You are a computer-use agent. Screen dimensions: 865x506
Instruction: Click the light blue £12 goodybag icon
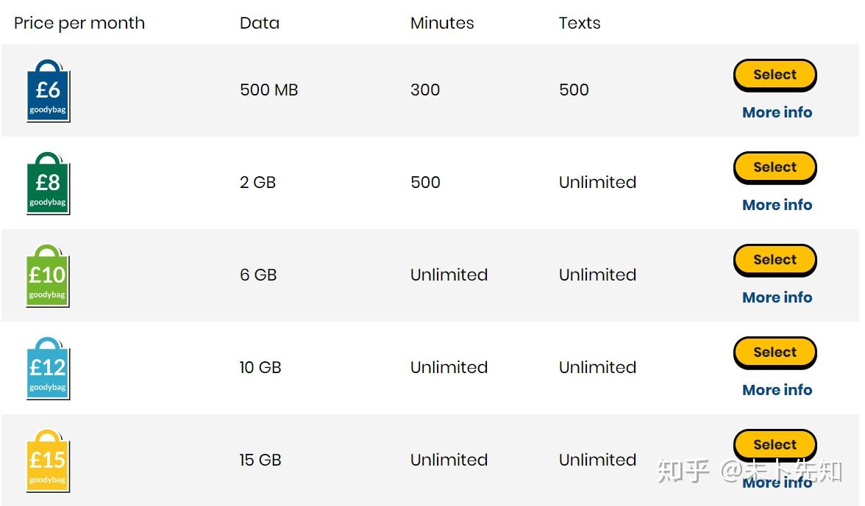pos(48,369)
